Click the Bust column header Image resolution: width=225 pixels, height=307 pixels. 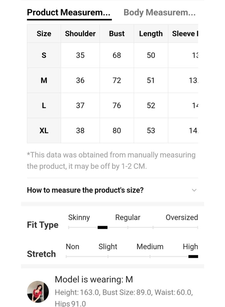coord(117,34)
